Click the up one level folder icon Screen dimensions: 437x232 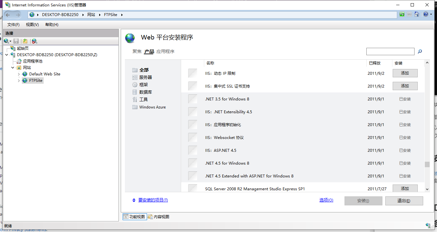(x=25, y=41)
